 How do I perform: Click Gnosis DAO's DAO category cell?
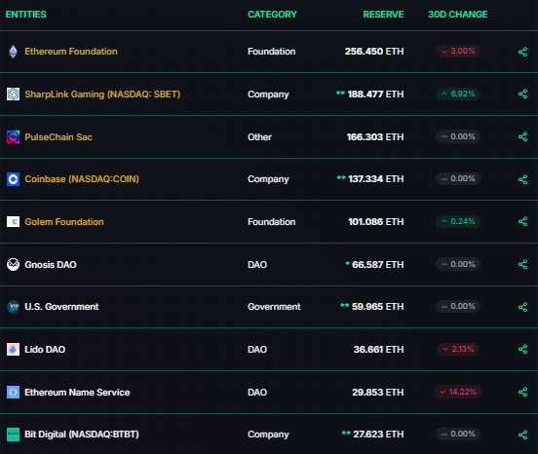pyautogui.click(x=257, y=265)
